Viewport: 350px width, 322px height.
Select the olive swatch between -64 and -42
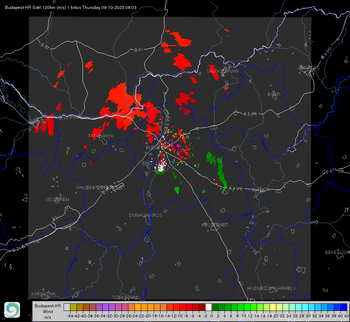[x=73, y=307]
